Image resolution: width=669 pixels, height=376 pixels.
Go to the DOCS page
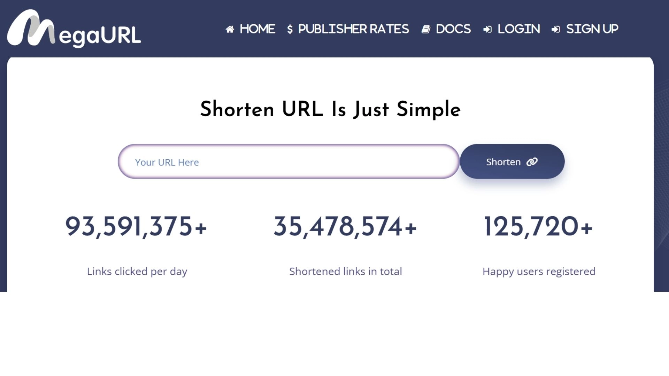click(x=453, y=29)
